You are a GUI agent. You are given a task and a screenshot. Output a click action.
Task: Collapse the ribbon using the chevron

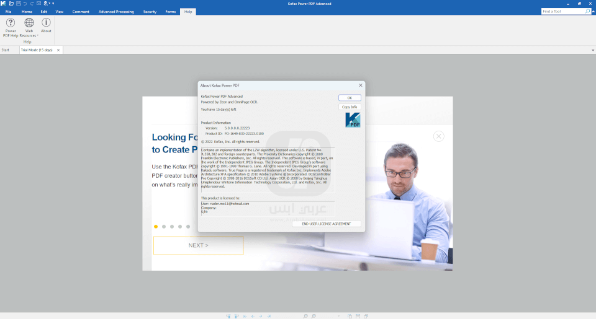594,11
